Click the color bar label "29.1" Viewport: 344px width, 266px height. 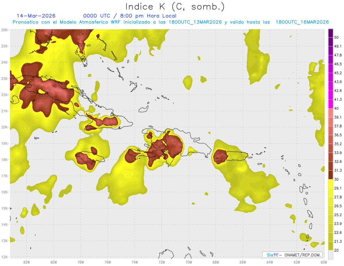[338, 188]
